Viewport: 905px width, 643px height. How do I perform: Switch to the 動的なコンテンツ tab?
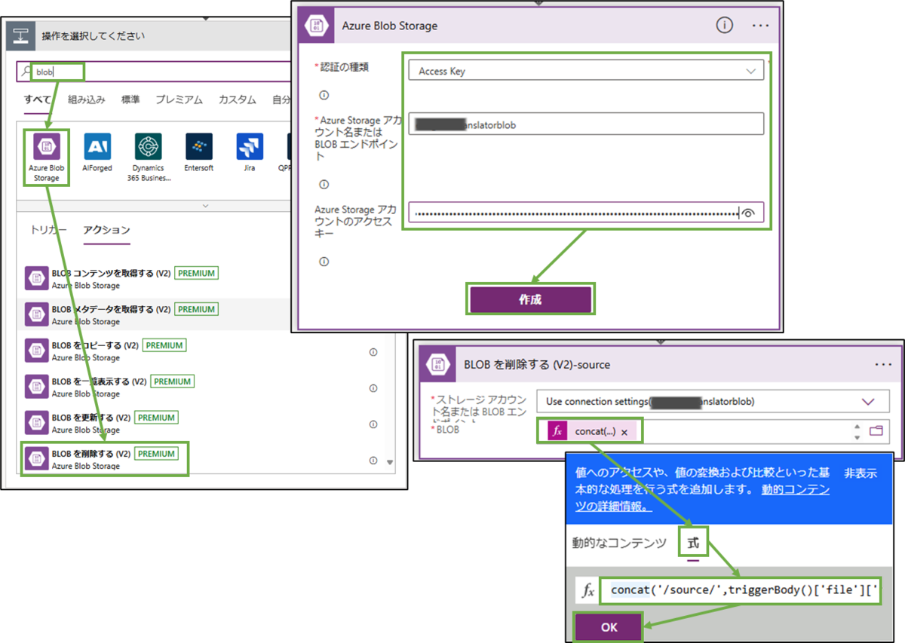(619, 543)
